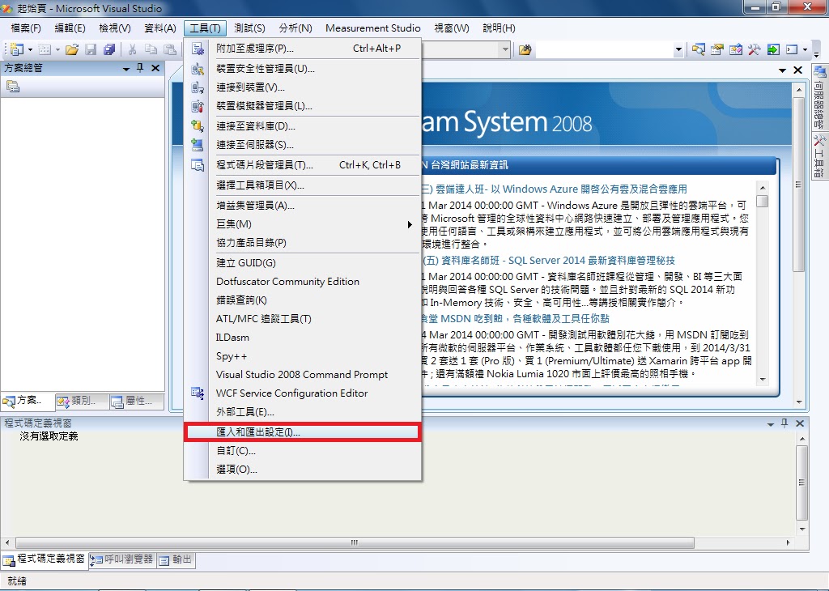The width and height of the screenshot is (829, 591).
Task: Click the Object Browser toolbar icon
Action: [736, 49]
